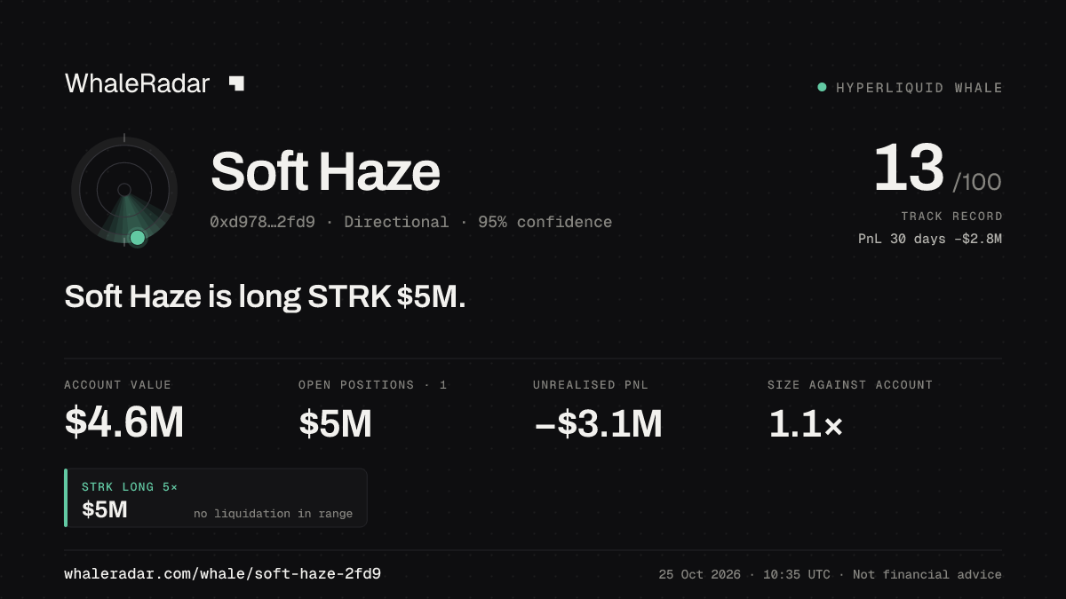Click the WhaleRadar square logo icon

(x=236, y=83)
